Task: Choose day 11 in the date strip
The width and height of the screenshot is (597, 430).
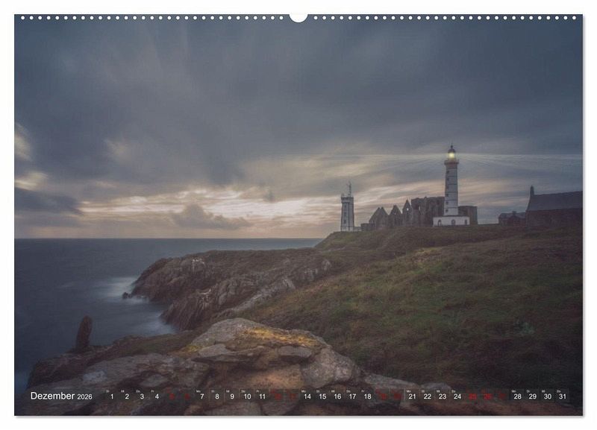Action: coord(262,396)
